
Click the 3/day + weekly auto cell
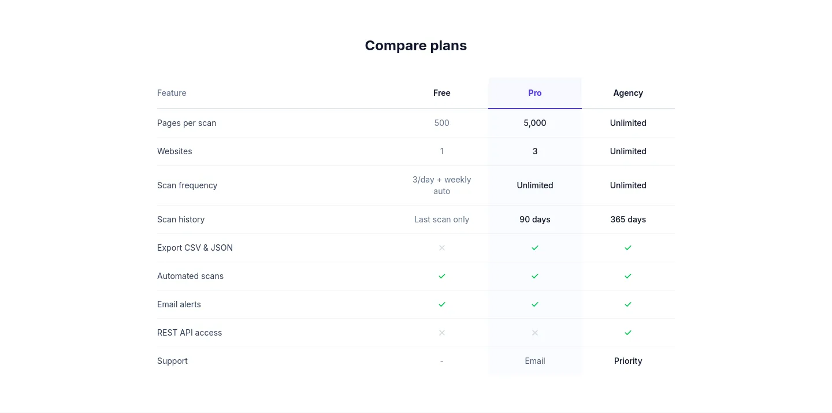[442, 185]
